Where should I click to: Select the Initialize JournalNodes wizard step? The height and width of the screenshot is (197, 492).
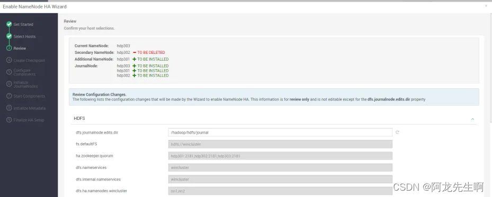[x=26, y=84]
